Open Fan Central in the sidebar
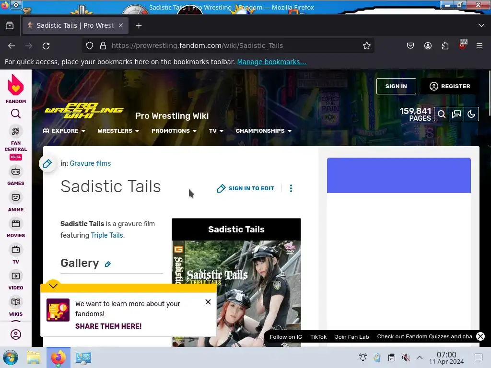Viewport: 491px width, 368px height. [16, 143]
